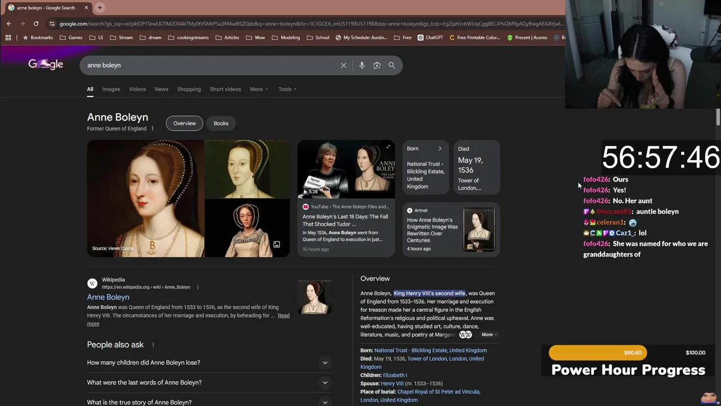The width and height of the screenshot is (721, 406).
Task: Open new browser tab plus button
Action: click(100, 7)
